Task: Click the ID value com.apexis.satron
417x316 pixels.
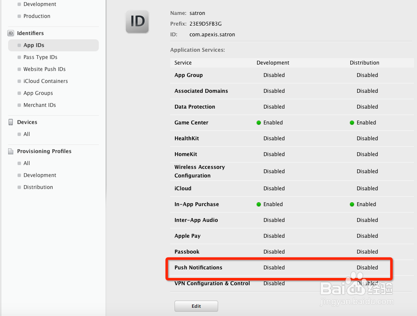Action: pos(212,35)
